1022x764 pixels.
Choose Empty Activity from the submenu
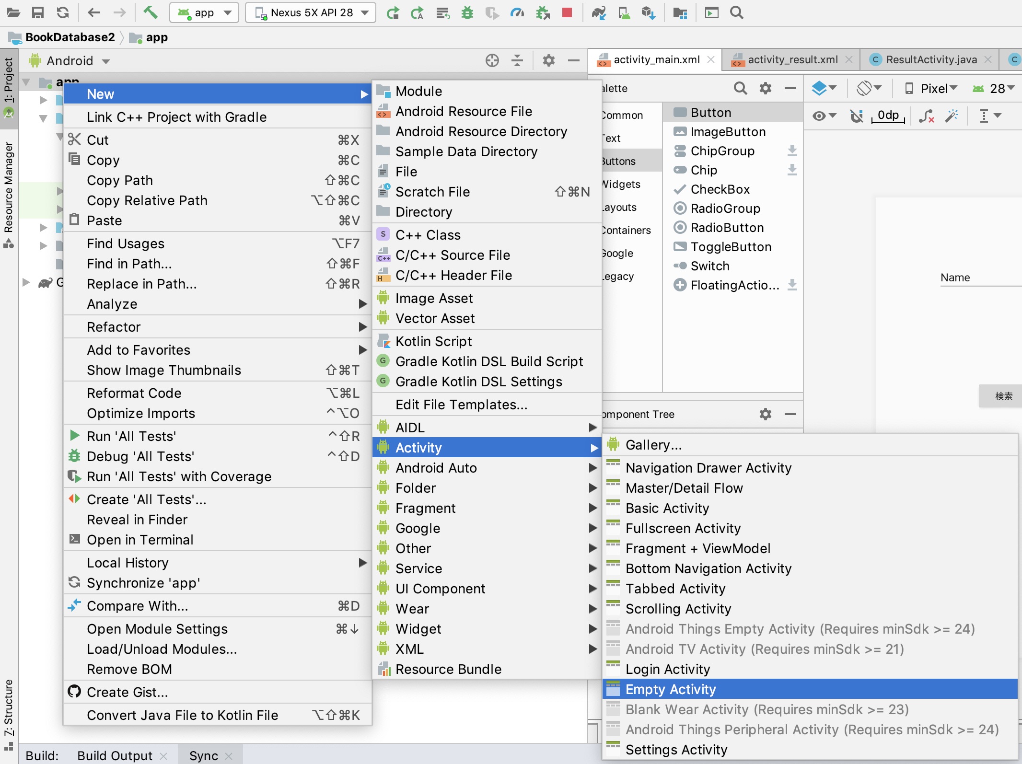810,689
